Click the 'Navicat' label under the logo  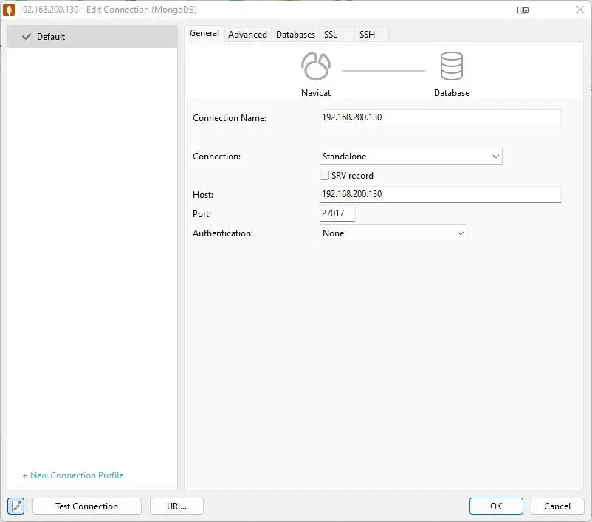(x=316, y=93)
